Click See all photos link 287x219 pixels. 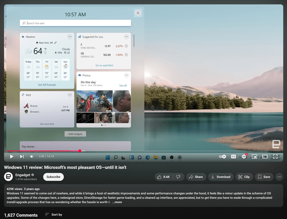click(123, 85)
